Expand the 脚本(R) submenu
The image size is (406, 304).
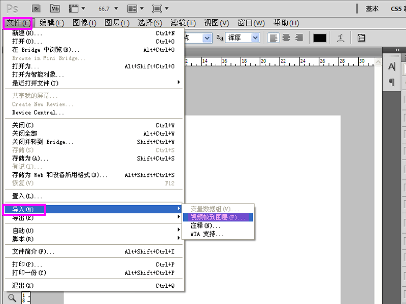(x=94, y=239)
